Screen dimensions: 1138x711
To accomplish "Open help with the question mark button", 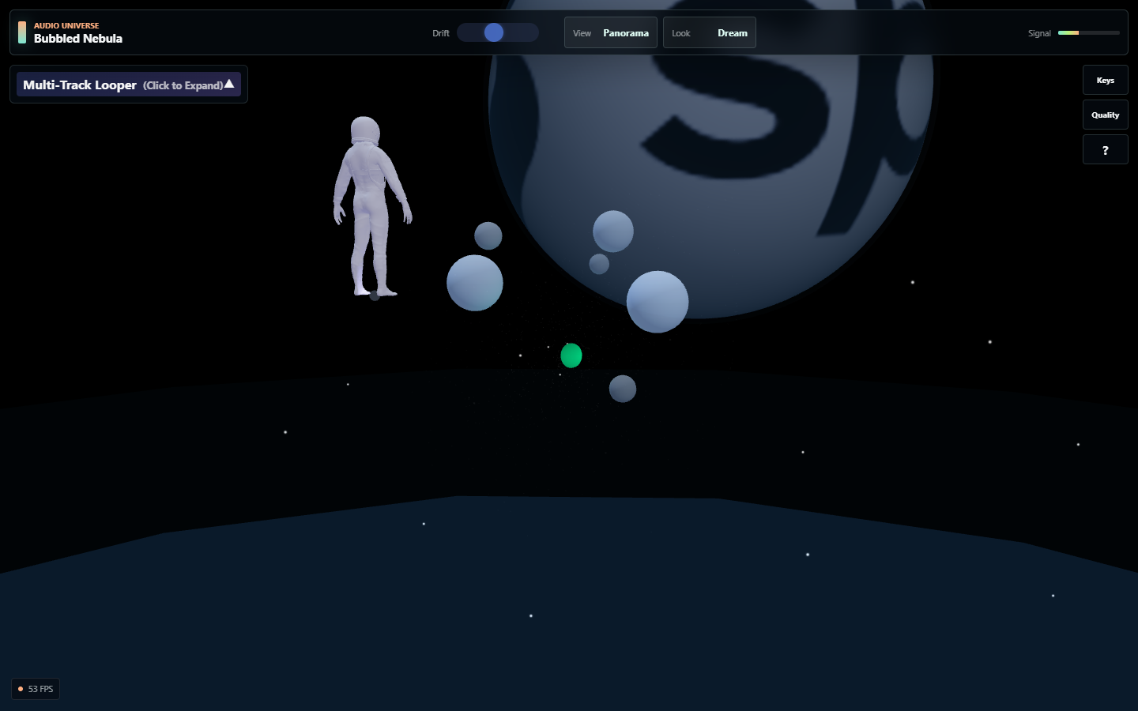I will point(1105,149).
